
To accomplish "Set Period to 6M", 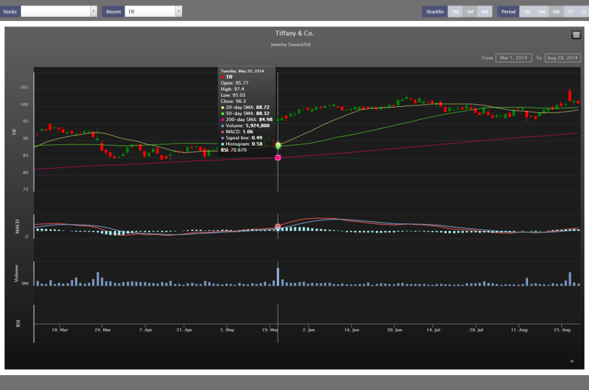I will tap(556, 12).
